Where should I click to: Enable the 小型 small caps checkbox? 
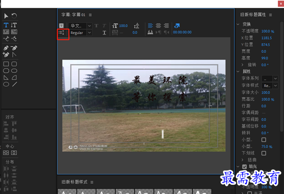[x=263, y=140]
